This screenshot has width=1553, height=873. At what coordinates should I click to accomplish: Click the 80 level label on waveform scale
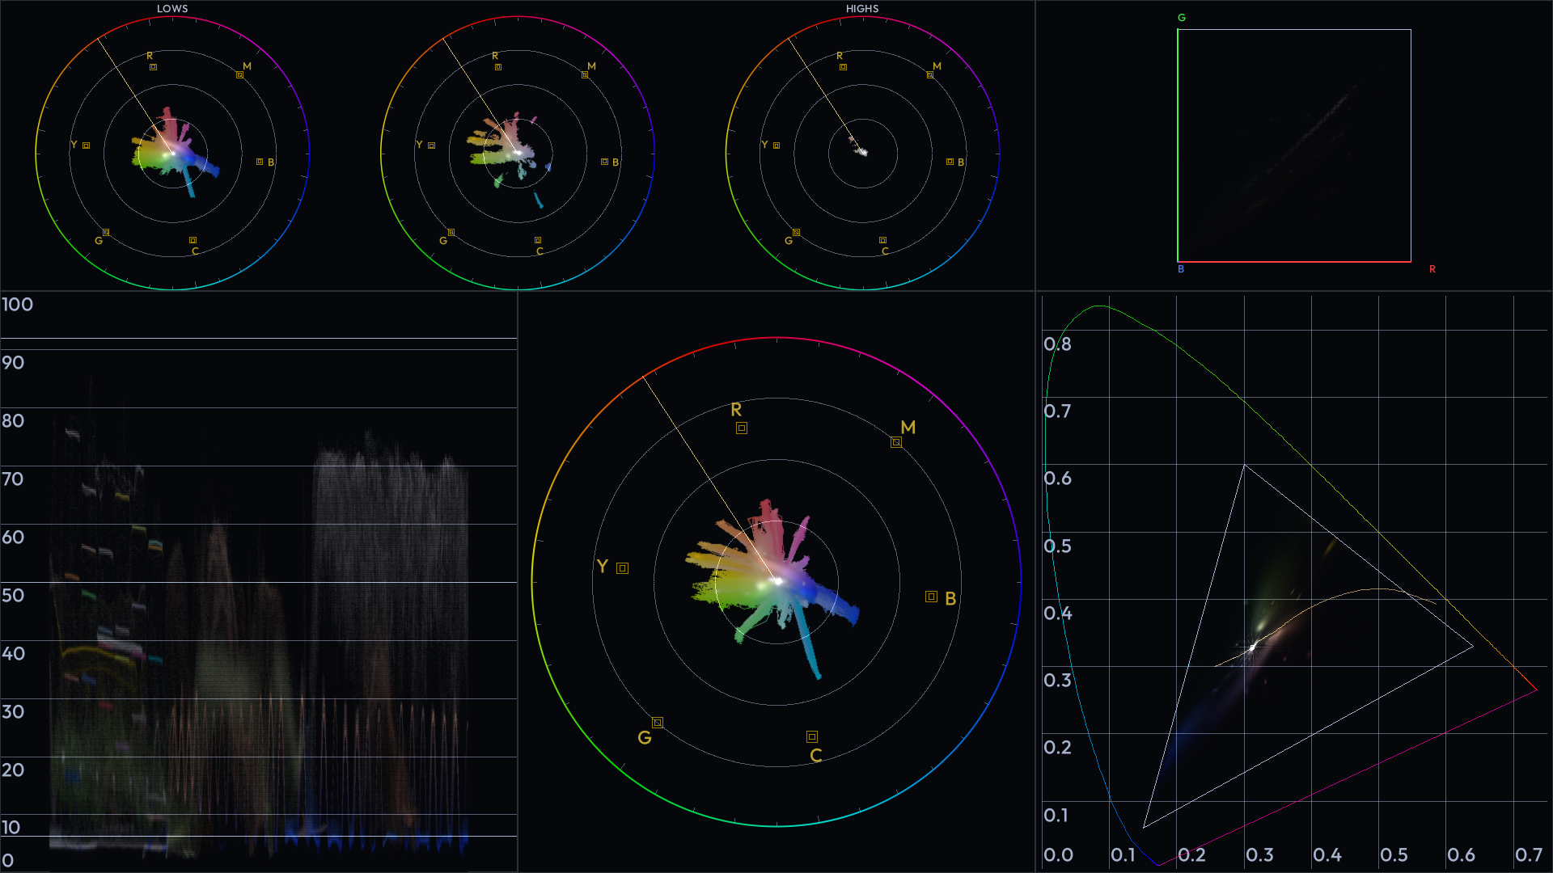click(x=13, y=421)
